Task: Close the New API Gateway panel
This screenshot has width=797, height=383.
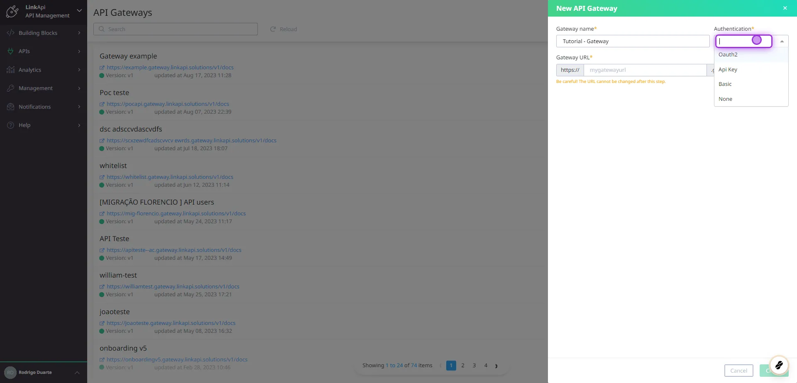Action: pyautogui.click(x=785, y=8)
